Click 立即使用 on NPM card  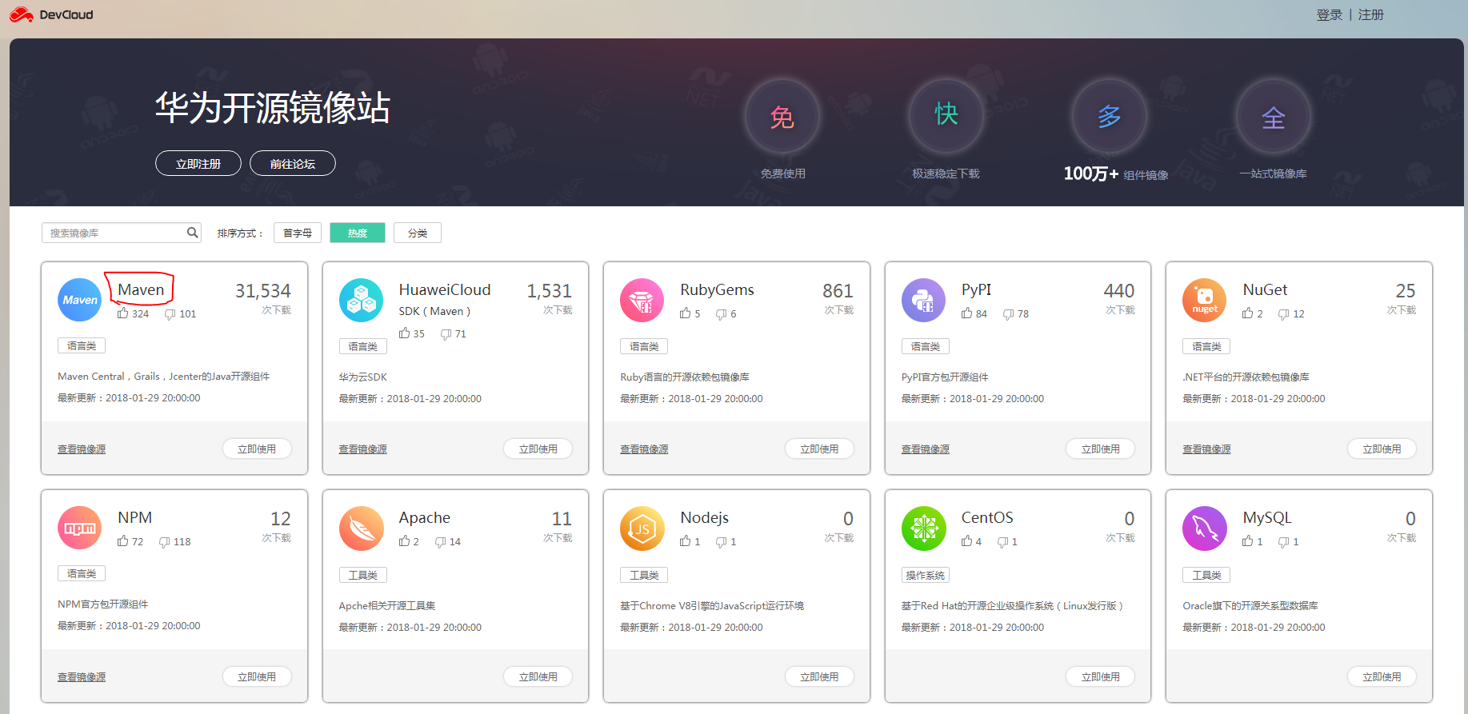pyautogui.click(x=257, y=676)
